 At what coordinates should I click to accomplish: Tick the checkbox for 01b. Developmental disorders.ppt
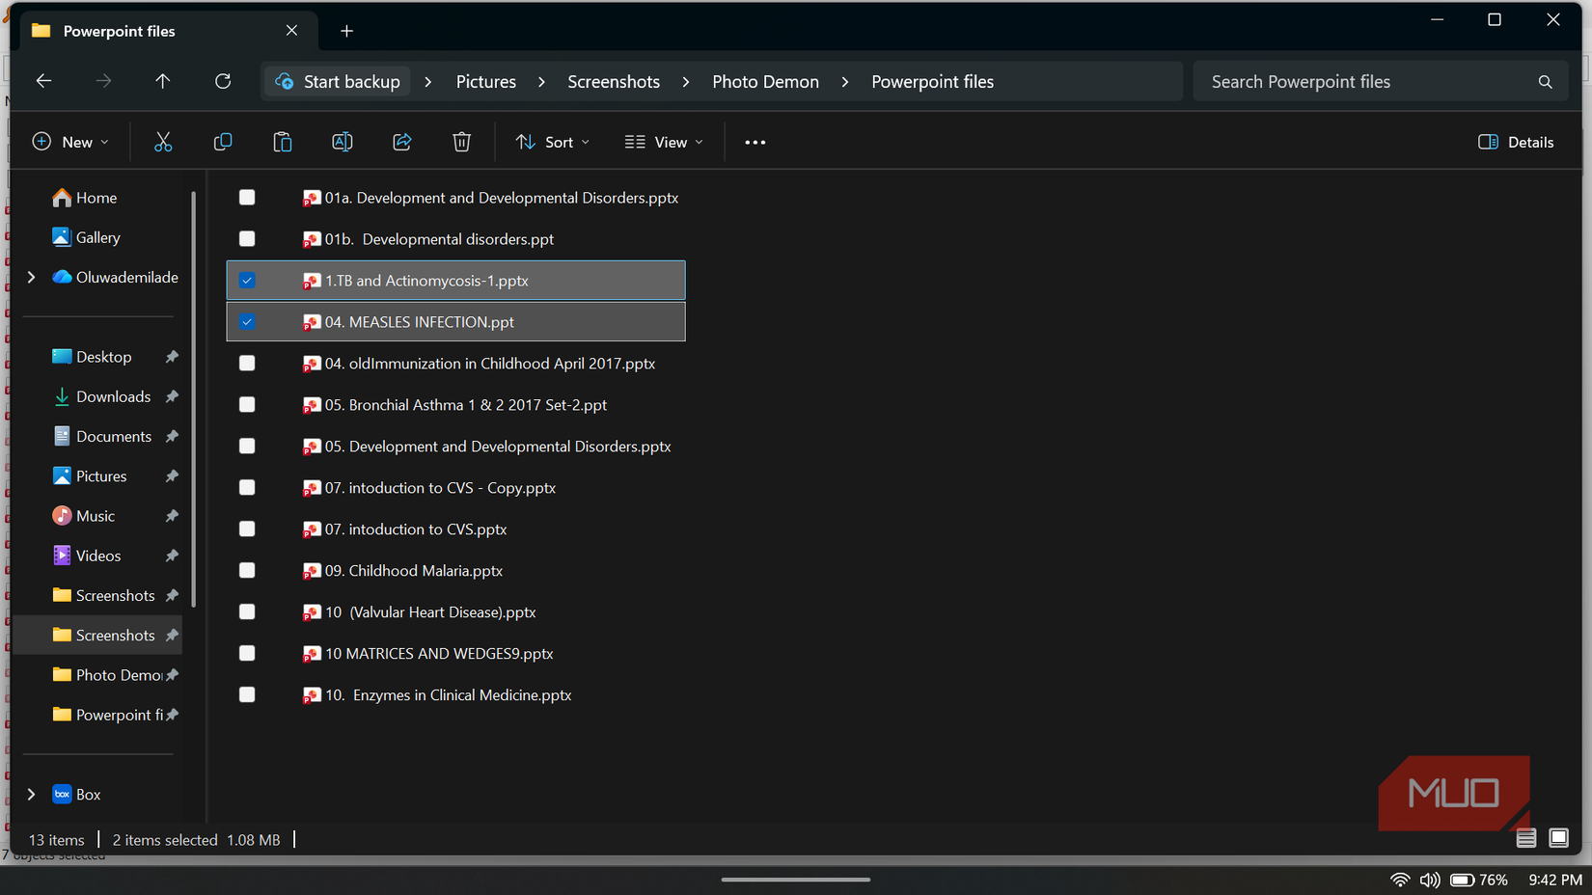point(247,239)
